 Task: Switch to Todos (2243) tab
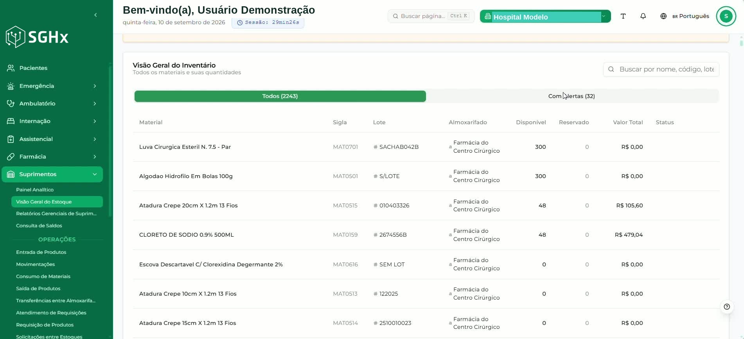pos(280,96)
